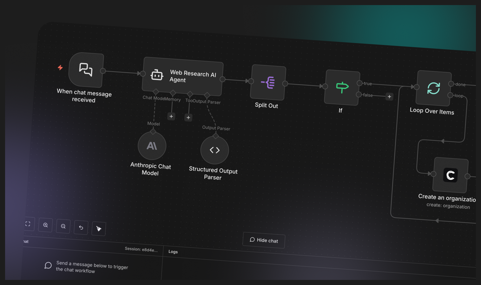Switch to the Logs tab
Screen dimensions: 481x285
tap(173, 252)
